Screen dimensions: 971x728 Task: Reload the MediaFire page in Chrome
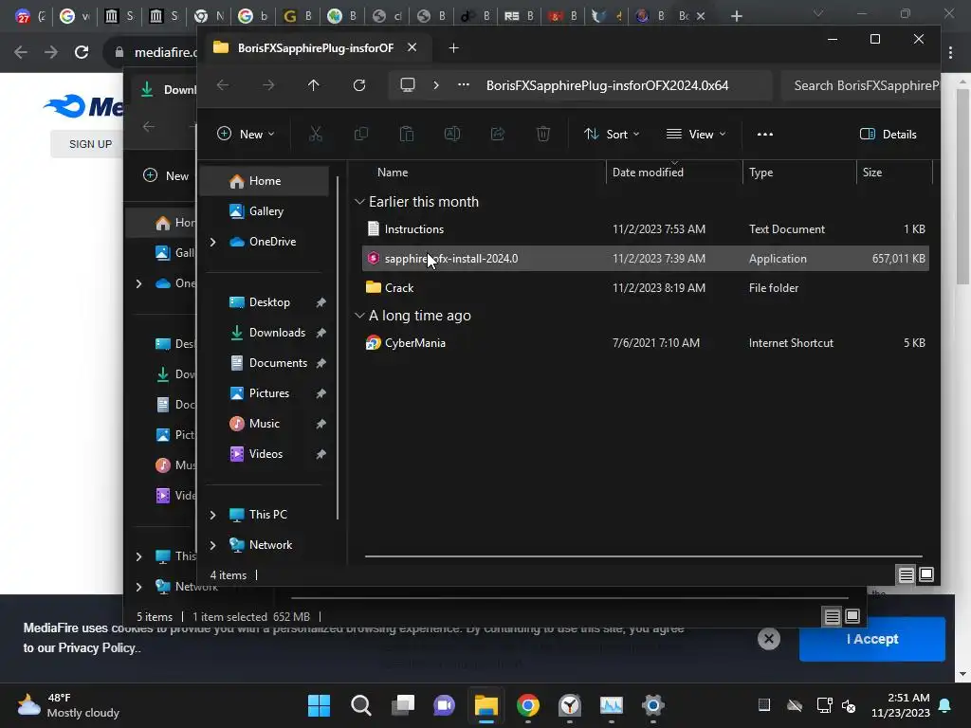[x=82, y=52]
